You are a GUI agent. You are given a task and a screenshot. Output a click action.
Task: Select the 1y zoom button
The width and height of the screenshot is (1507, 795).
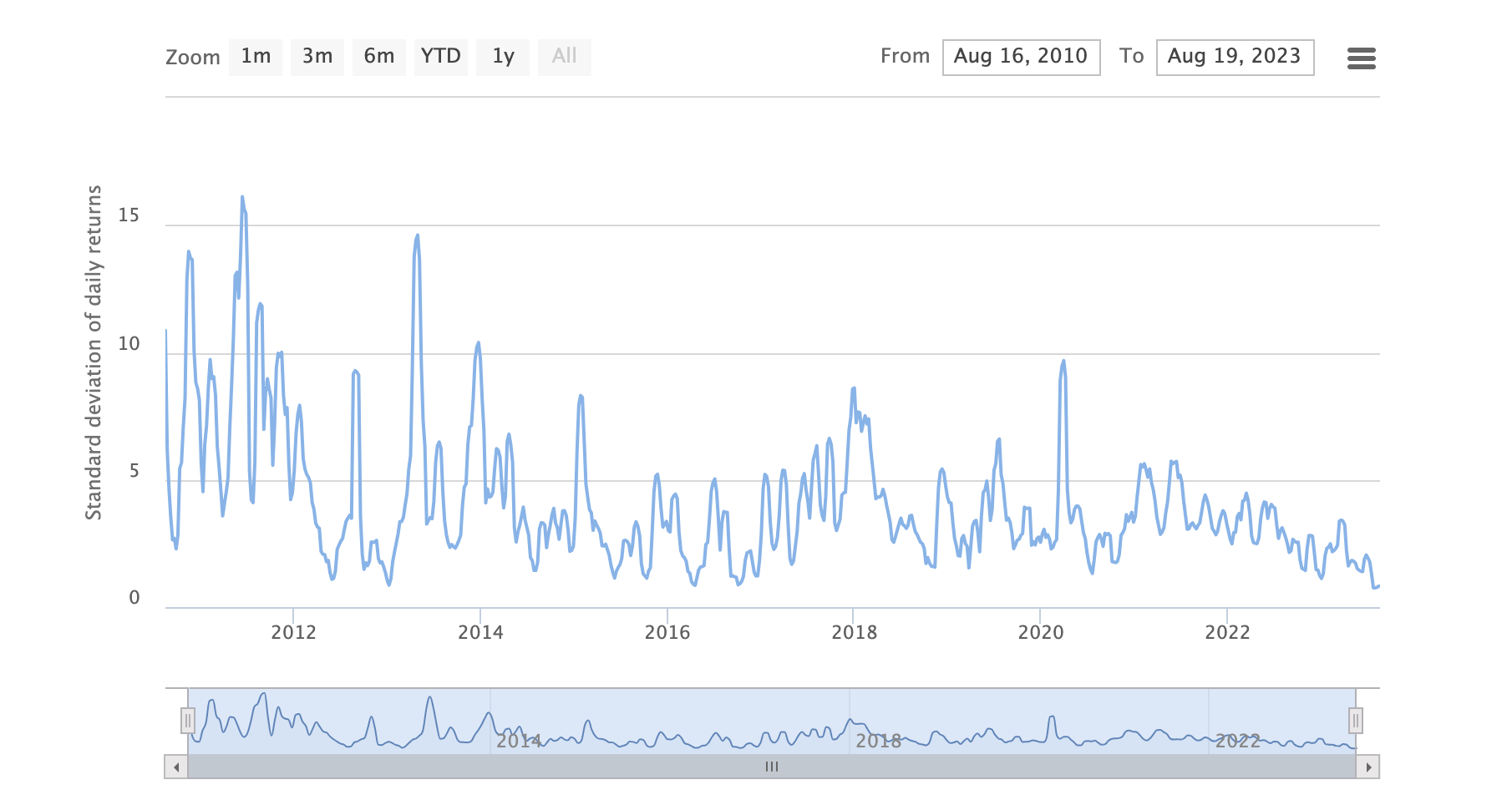503,57
